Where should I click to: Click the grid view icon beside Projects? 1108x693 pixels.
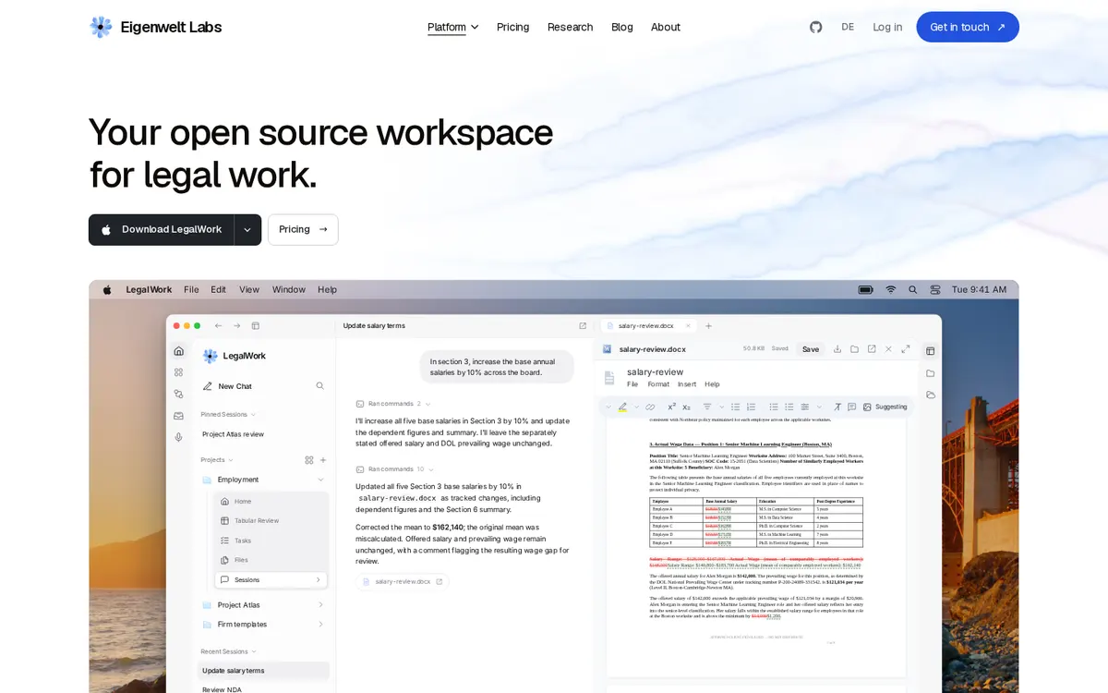click(x=309, y=459)
